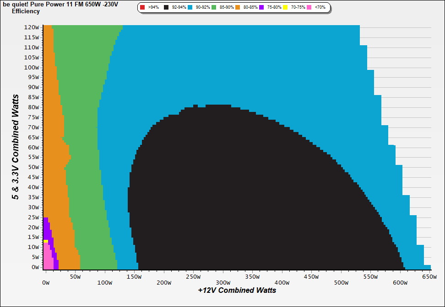
Task: Click the green 85-90% legend swatch
Action: [x=213, y=8]
